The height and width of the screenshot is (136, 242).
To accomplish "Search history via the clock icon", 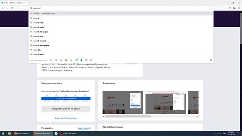I will [x=92, y=60].
